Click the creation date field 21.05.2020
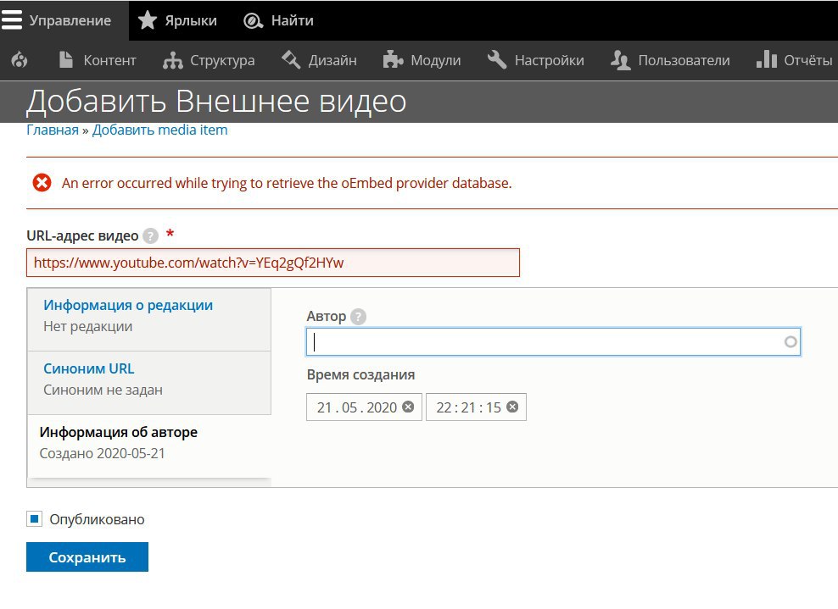The height and width of the screenshot is (609, 838). [x=364, y=407]
